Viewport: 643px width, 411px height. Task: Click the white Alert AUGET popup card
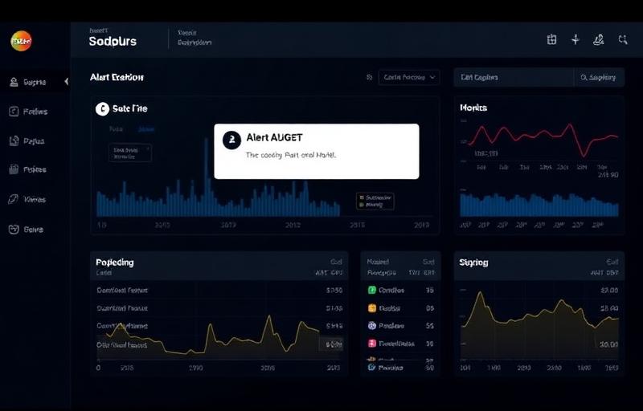tap(316, 151)
